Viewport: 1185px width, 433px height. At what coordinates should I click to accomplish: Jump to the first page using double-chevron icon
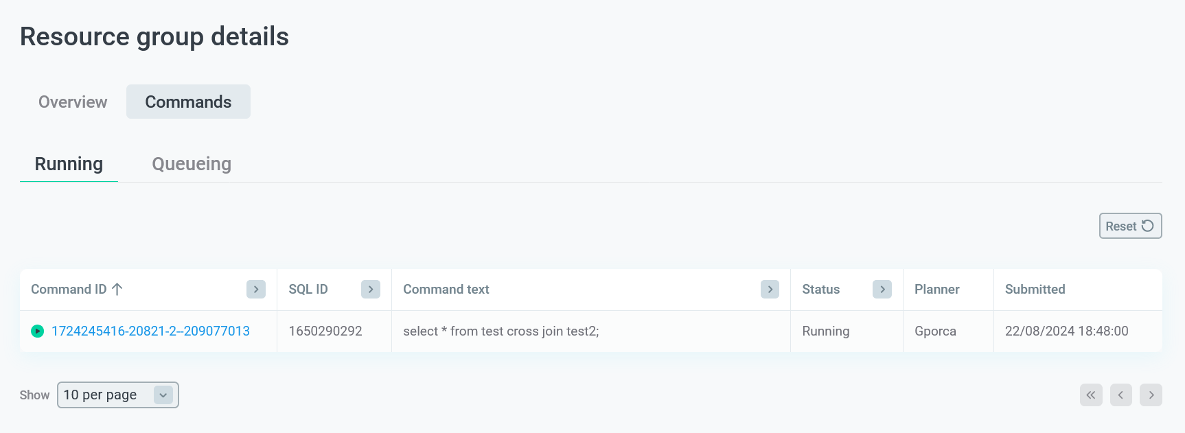1091,395
